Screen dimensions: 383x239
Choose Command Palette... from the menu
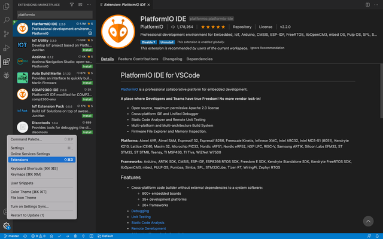click(42, 139)
